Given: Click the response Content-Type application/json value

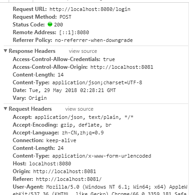Looking at the screenshot, I should pyautogui.click(x=97, y=82).
